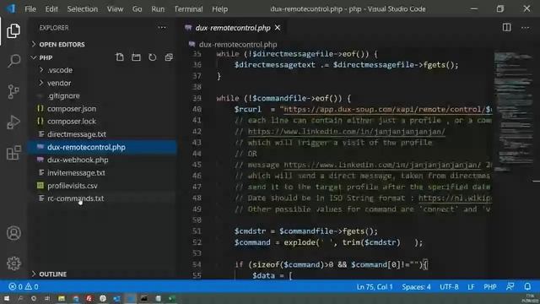
Task: Open the Source Control view
Action: pos(13,92)
